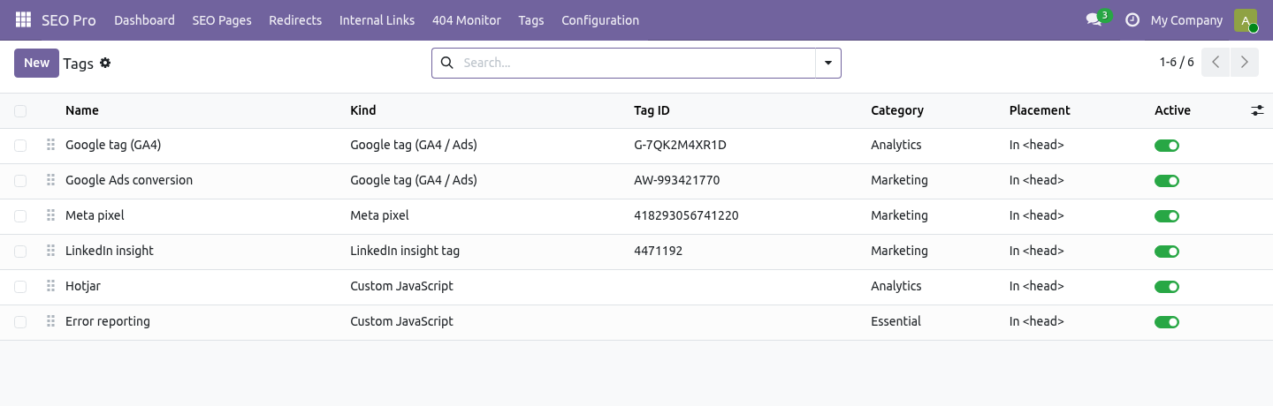Screen dimensions: 1273x406
Task: Select the Google tag (GA4) row checkbox
Action: pos(20,146)
